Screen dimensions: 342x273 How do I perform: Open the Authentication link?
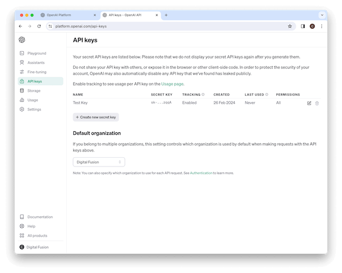click(x=201, y=173)
